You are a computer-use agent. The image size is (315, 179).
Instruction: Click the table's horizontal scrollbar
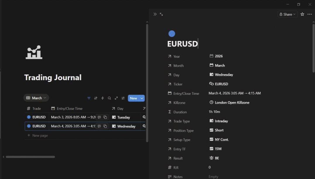pos(30,157)
